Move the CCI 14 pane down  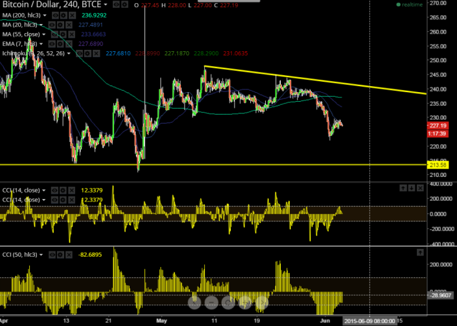[x=411, y=188]
